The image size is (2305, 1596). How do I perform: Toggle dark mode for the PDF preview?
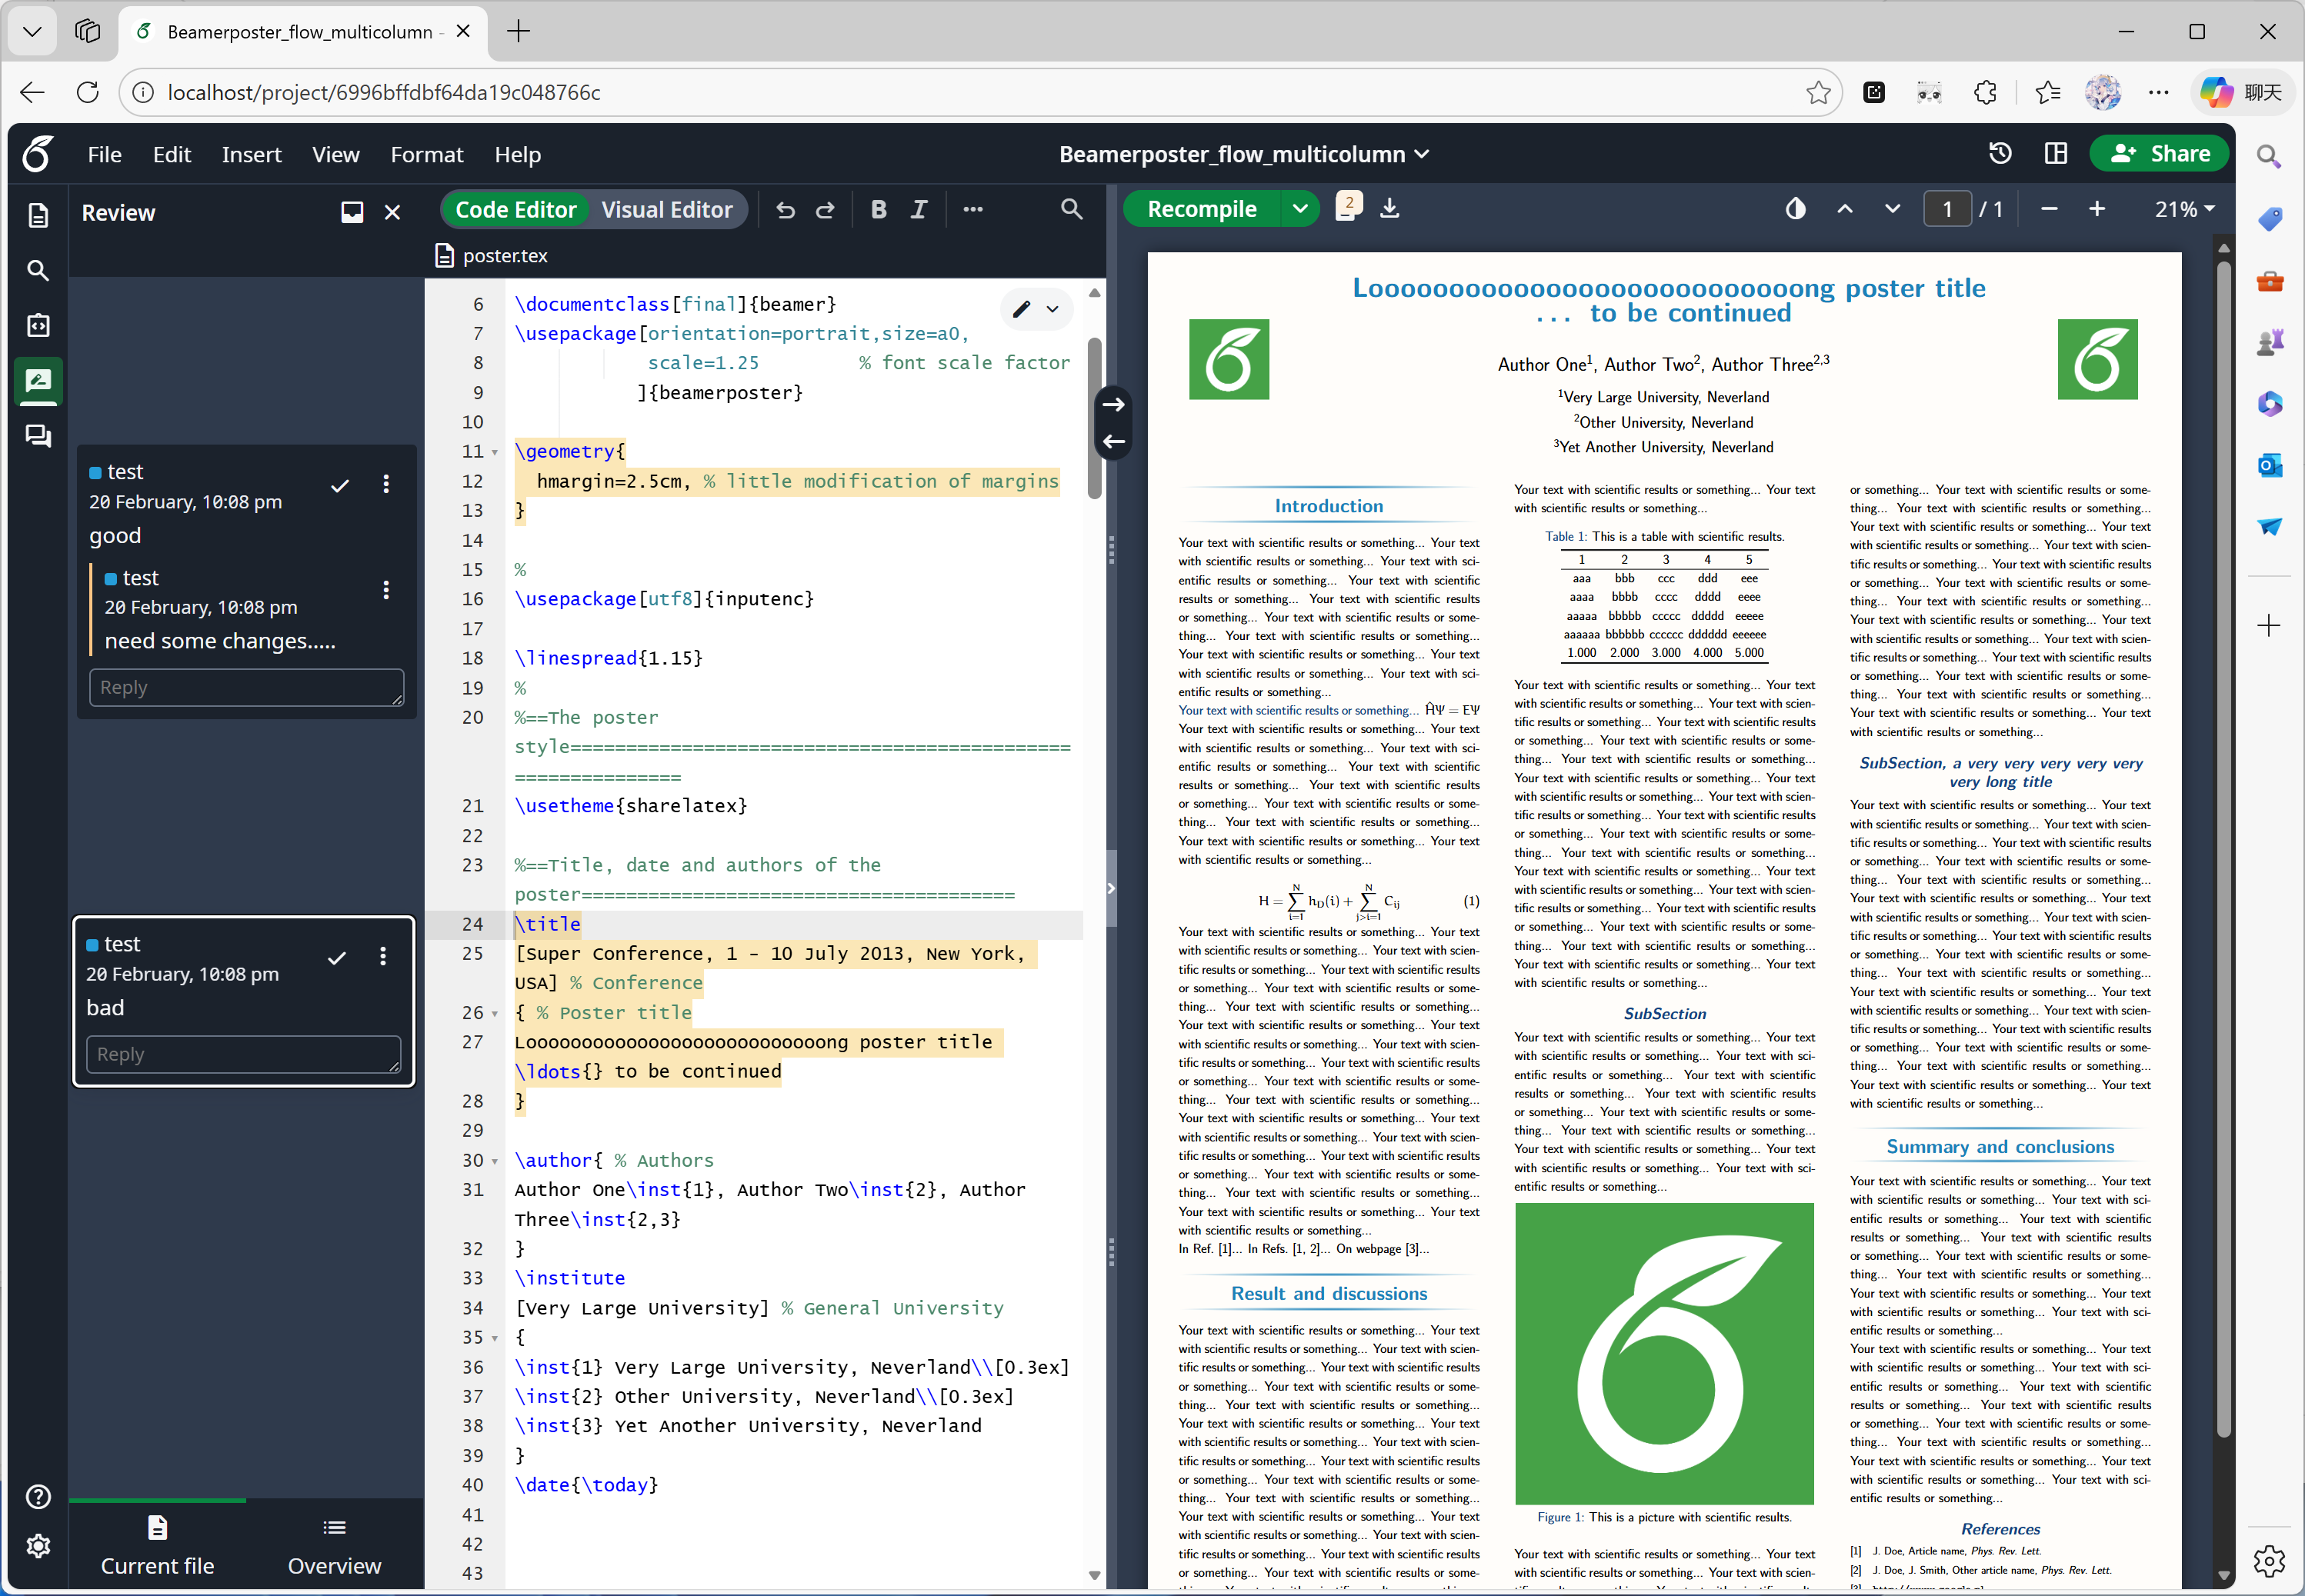[1796, 209]
